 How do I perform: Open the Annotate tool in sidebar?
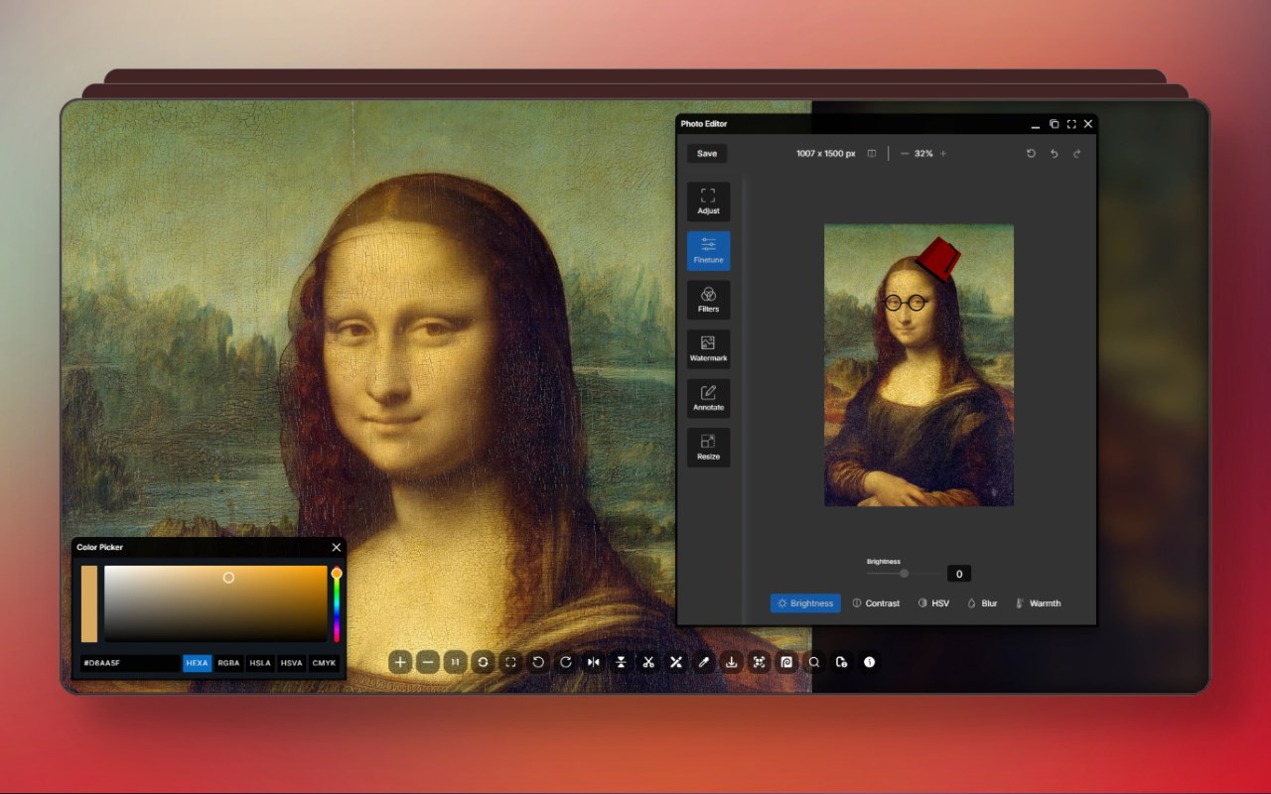708,398
